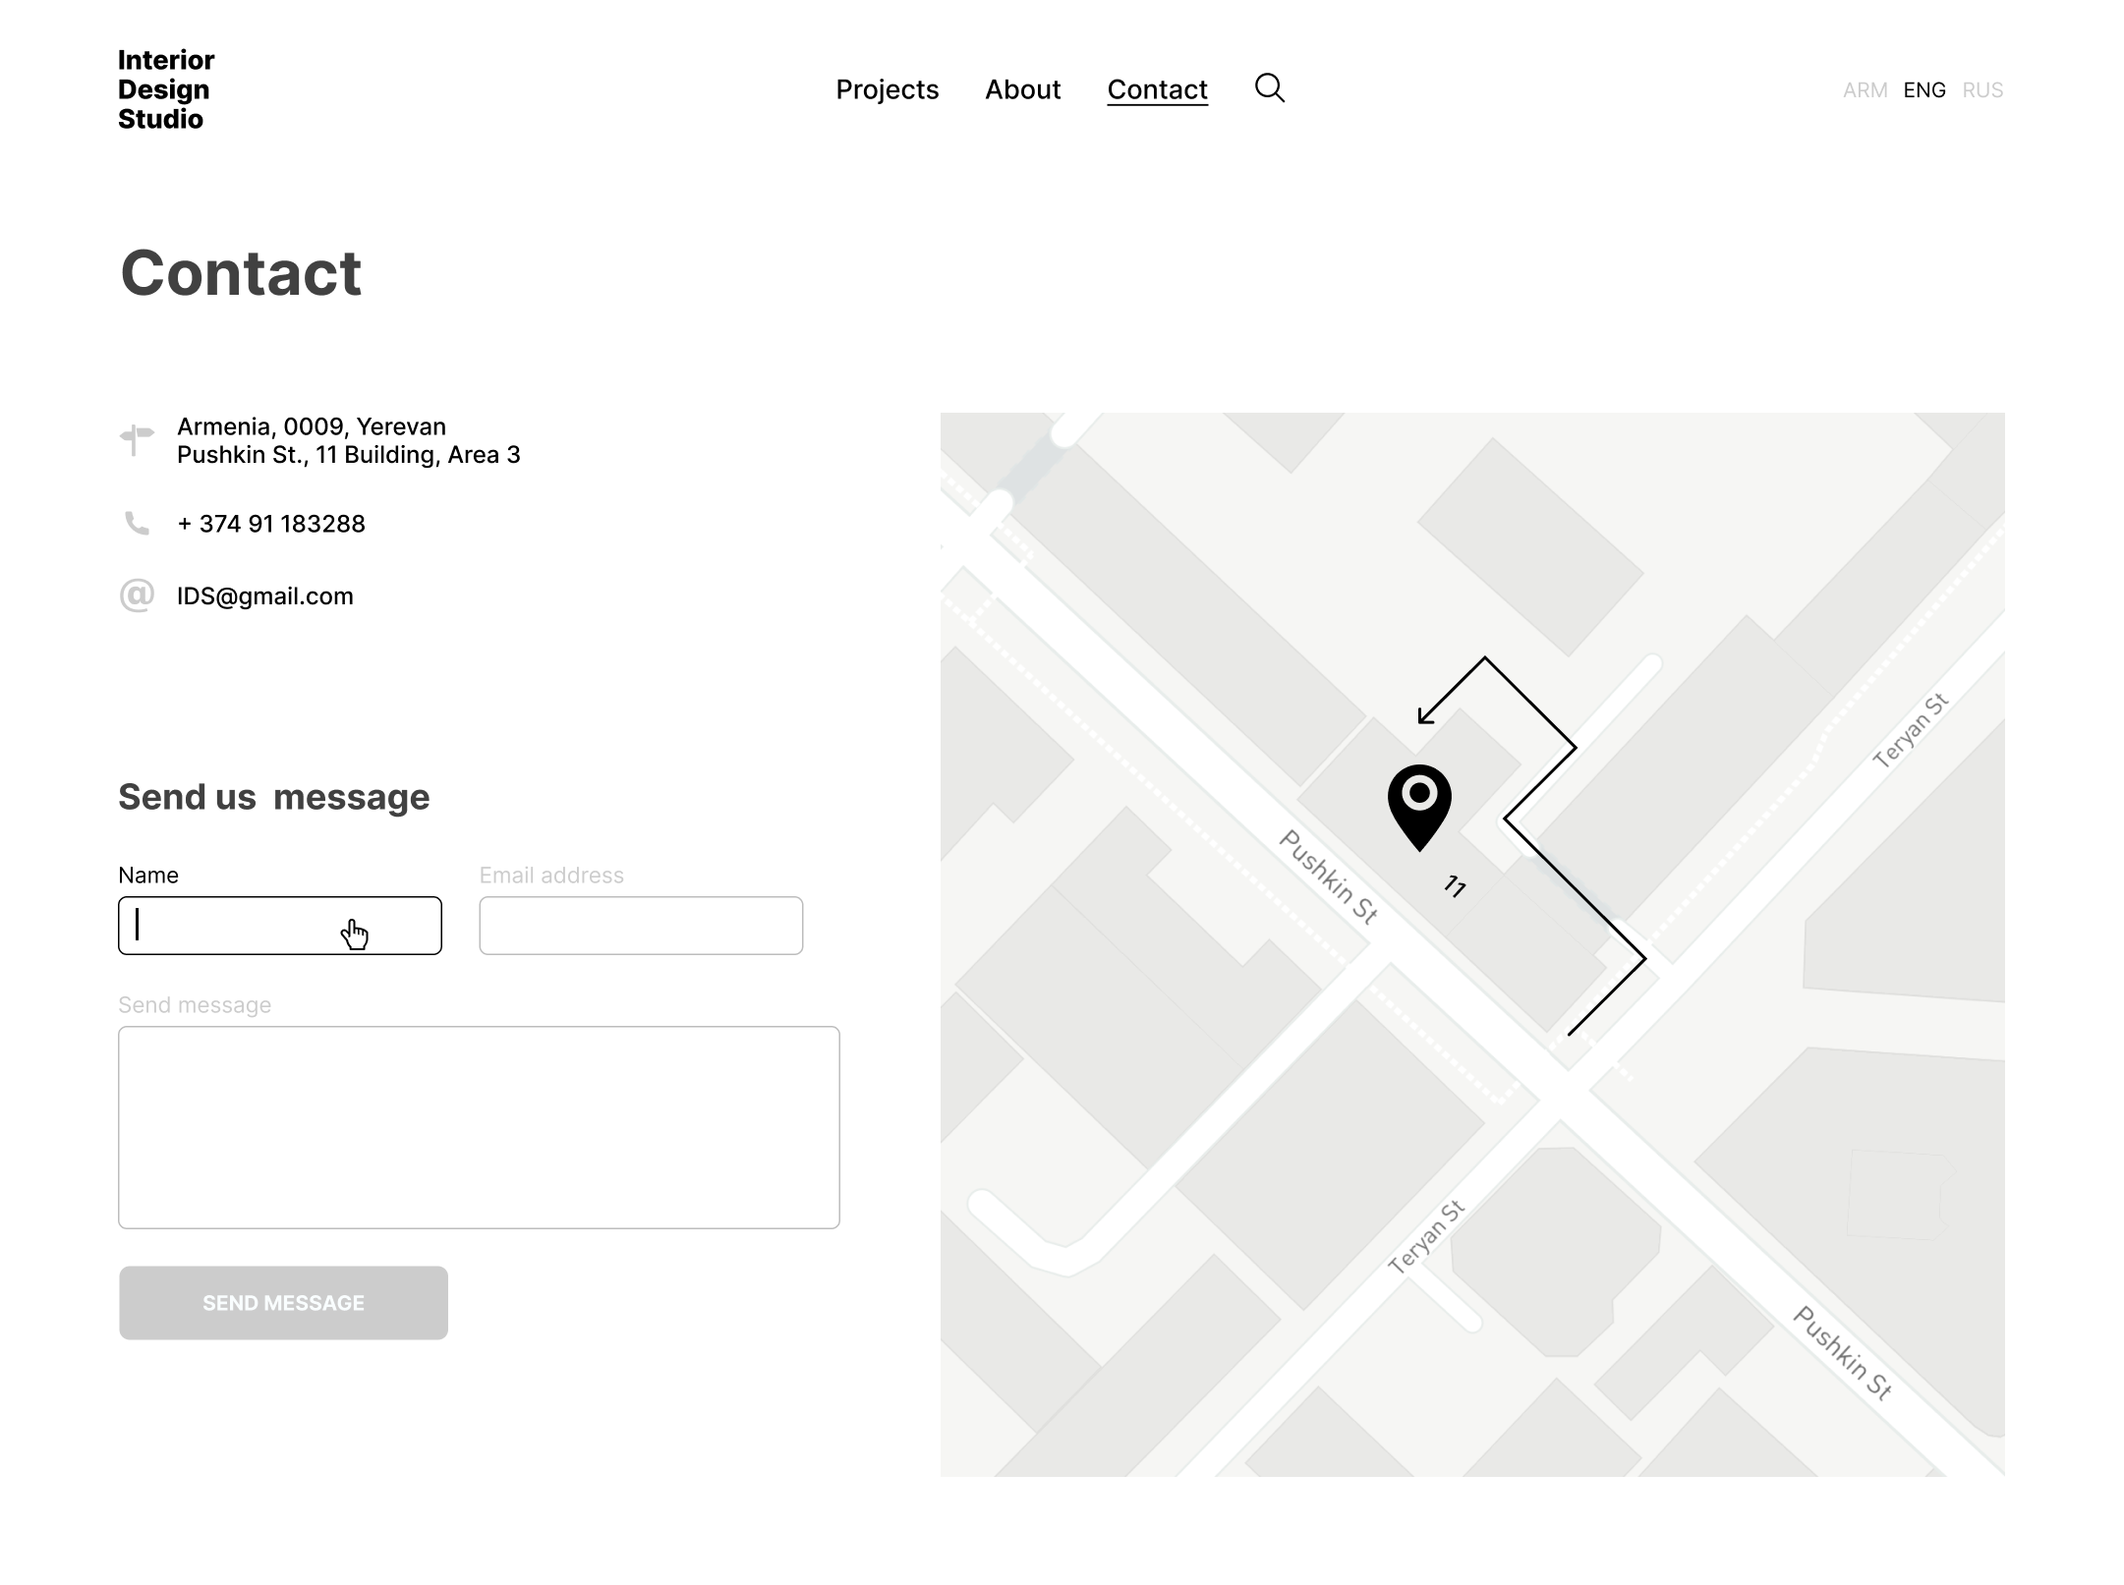Click the SEND MESSAGE button
Image resolution: width=2124 pixels, height=1585 pixels.
pyautogui.click(x=283, y=1303)
